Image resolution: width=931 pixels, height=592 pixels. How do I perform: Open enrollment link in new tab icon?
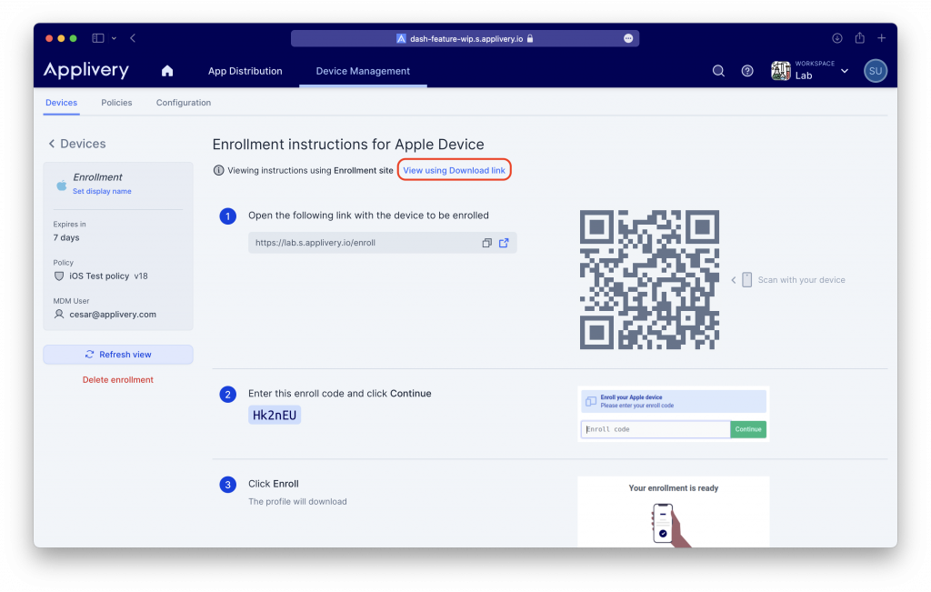tap(504, 243)
